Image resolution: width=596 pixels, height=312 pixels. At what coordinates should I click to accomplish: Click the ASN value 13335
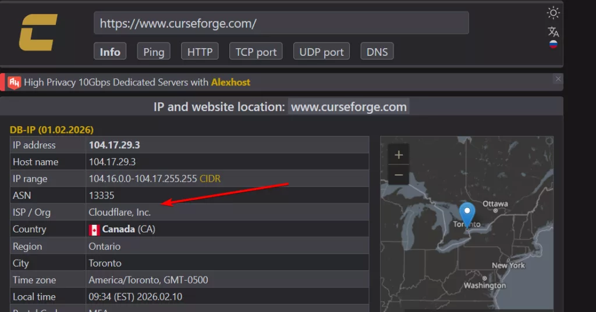pyautogui.click(x=101, y=195)
